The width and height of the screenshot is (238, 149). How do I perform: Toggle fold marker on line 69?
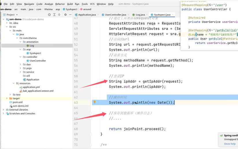91,134
